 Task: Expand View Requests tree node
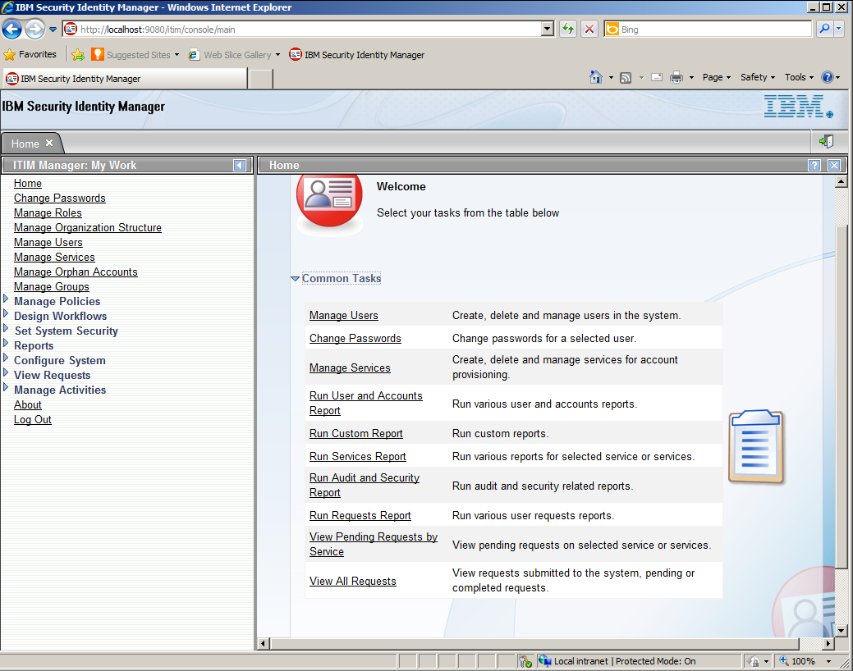(x=6, y=372)
